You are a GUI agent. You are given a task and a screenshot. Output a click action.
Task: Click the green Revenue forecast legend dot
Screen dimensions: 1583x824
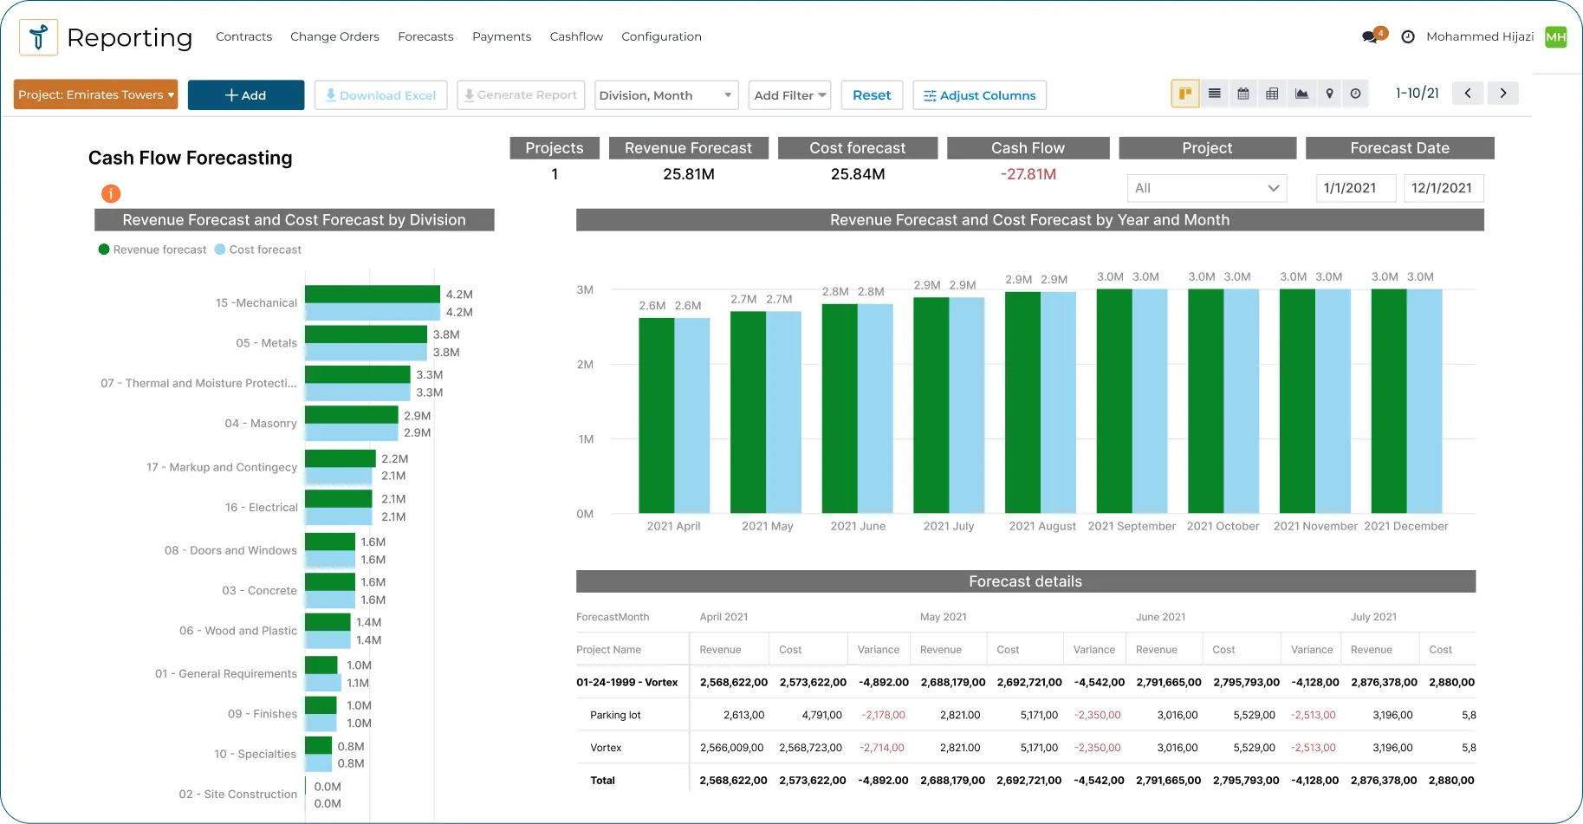tap(104, 250)
